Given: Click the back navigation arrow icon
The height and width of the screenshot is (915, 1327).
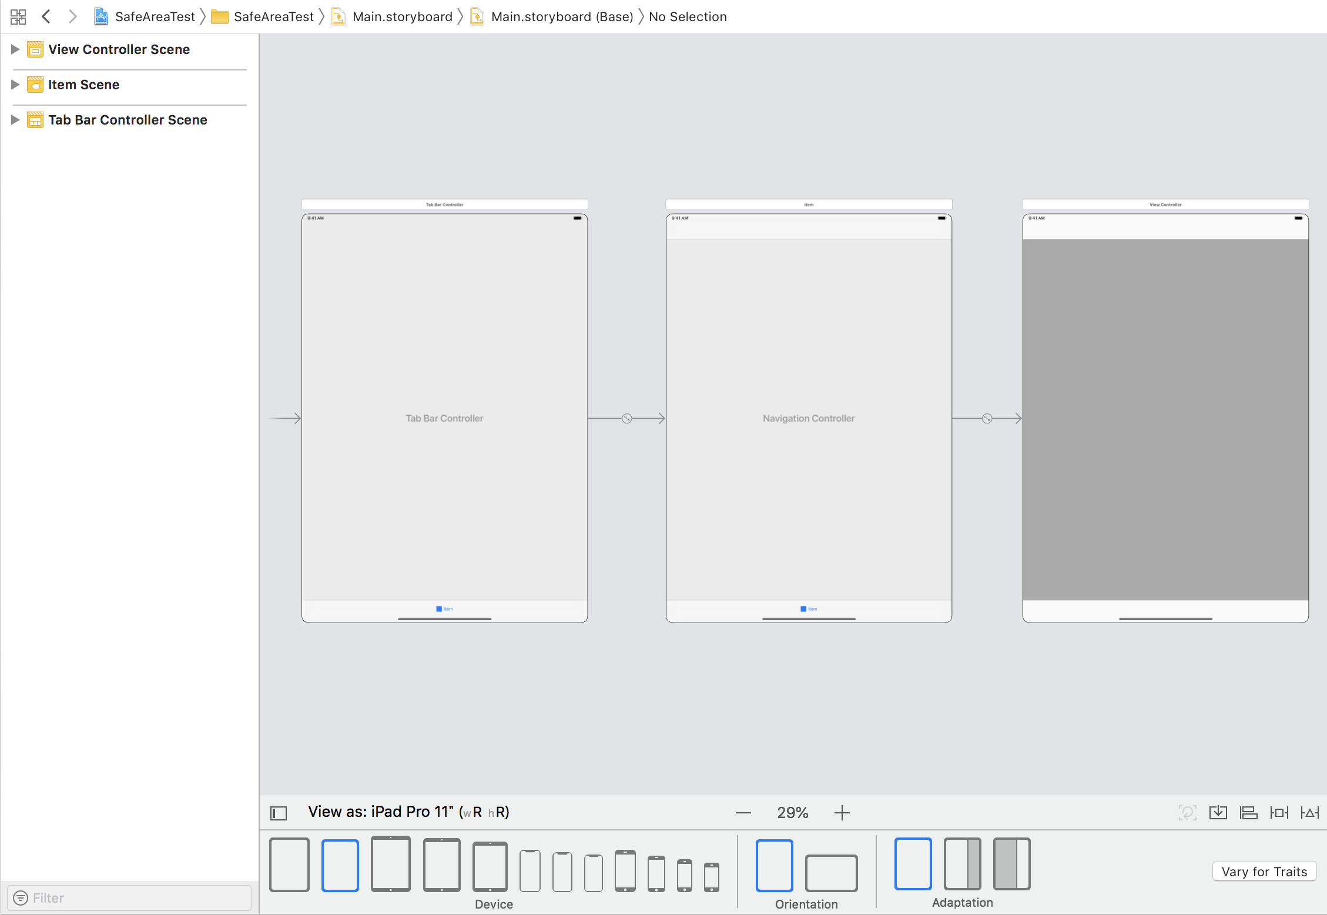Looking at the screenshot, I should [x=45, y=16].
